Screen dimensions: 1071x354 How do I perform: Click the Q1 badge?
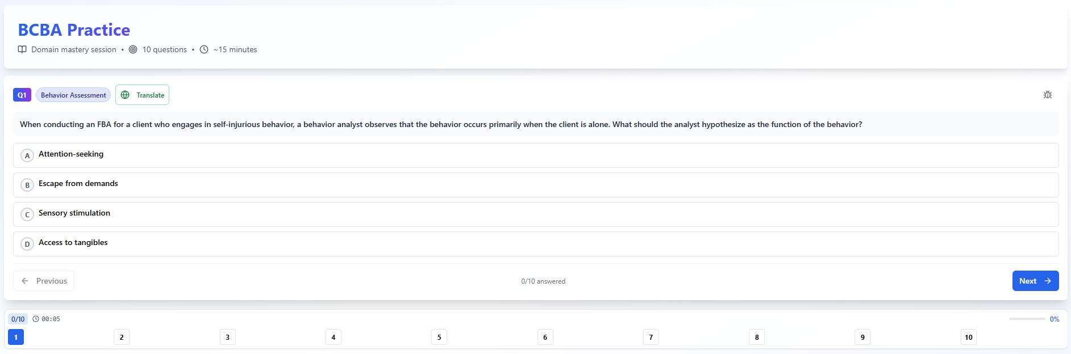click(x=22, y=95)
